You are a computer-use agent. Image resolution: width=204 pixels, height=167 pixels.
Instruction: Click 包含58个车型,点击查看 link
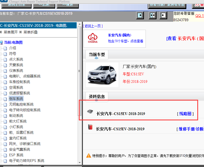tap(125, 41)
